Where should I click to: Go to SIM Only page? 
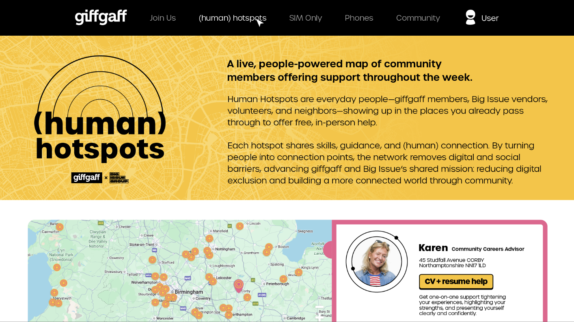306,18
